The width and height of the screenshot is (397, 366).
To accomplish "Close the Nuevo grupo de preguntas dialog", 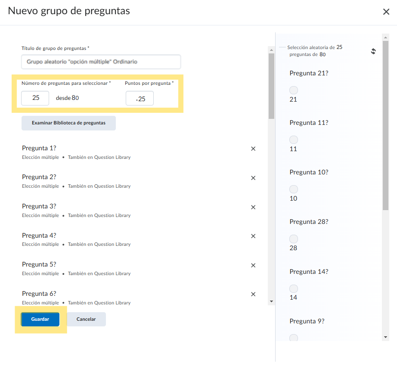I will (386, 12).
